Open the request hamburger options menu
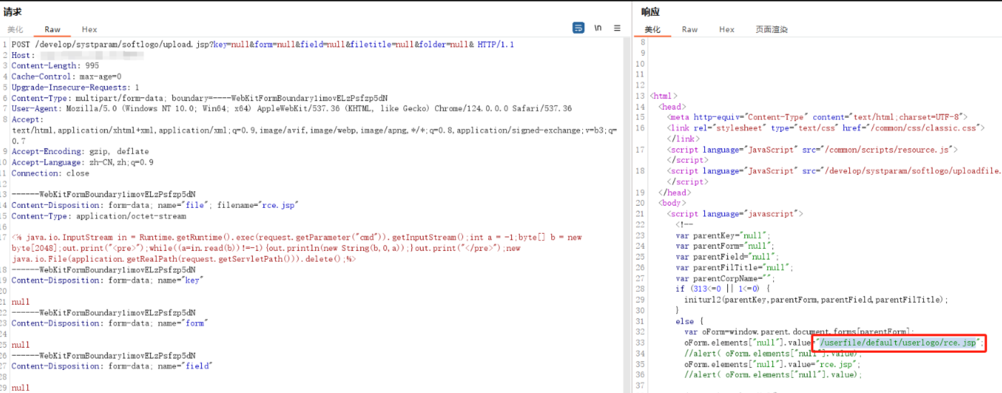This screenshot has height=393, width=1002. pos(617,28)
